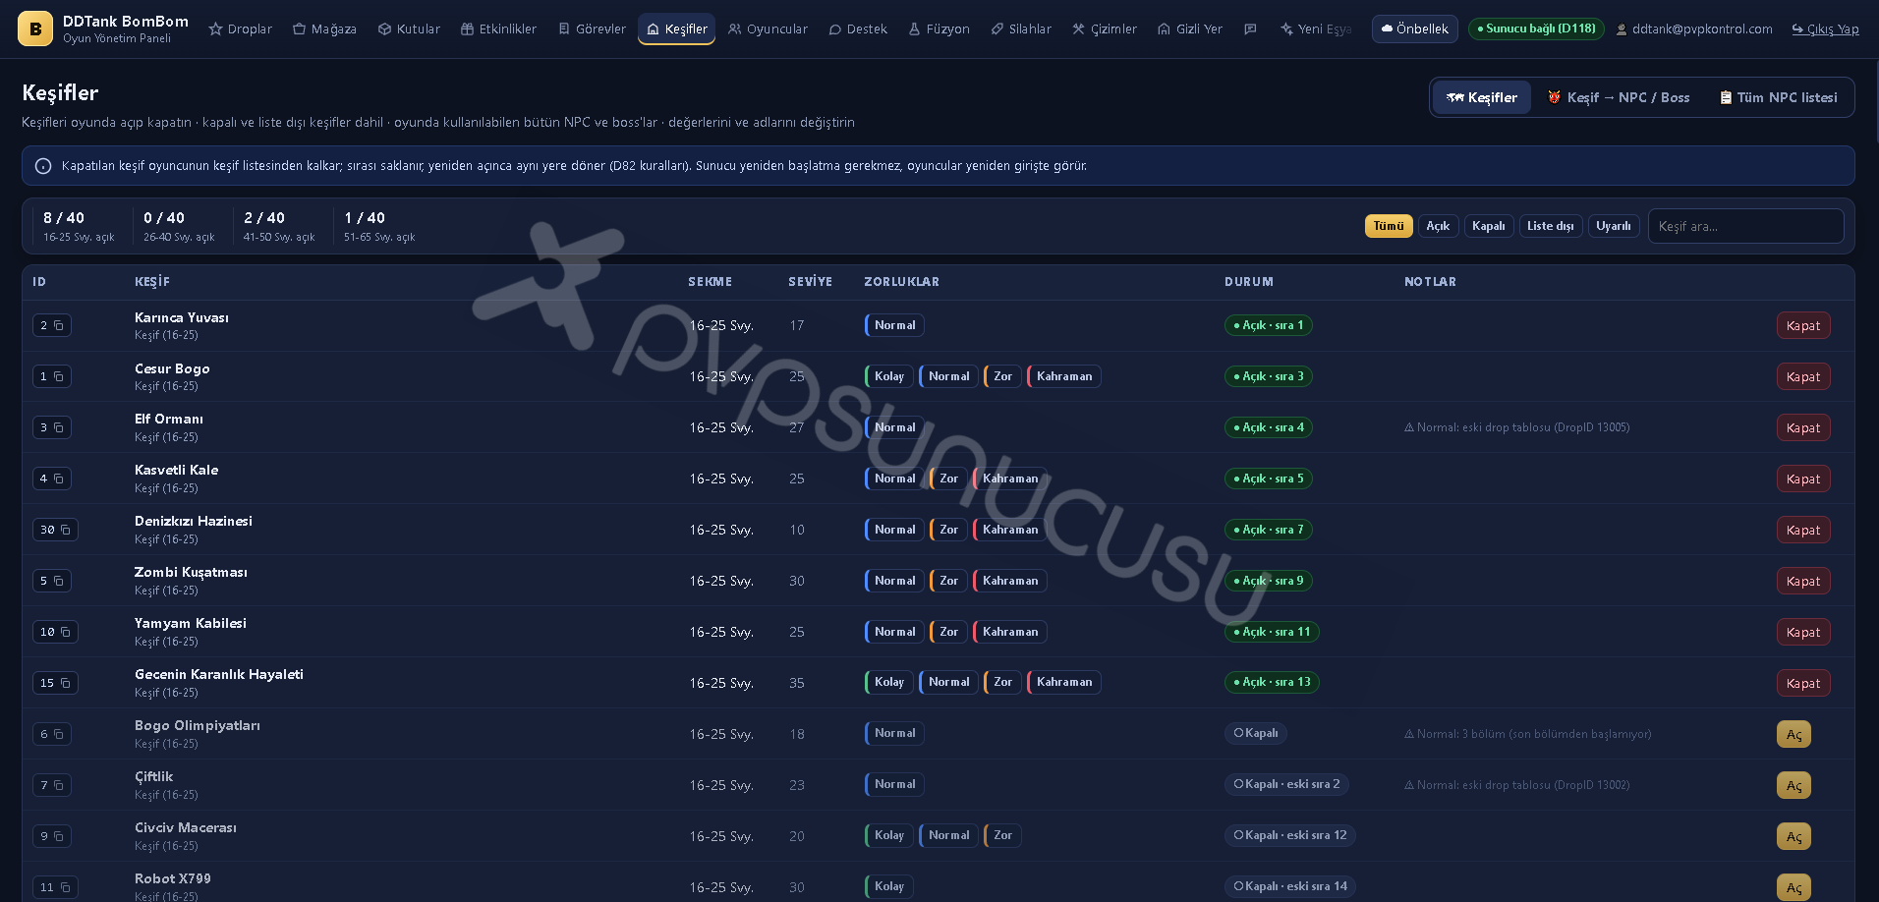Click Çıkış Yap to log out
The height and width of the screenshot is (902, 1879).
1825,29
